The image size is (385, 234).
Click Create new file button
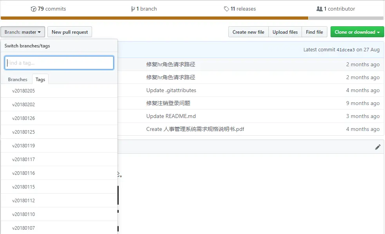tap(248, 32)
